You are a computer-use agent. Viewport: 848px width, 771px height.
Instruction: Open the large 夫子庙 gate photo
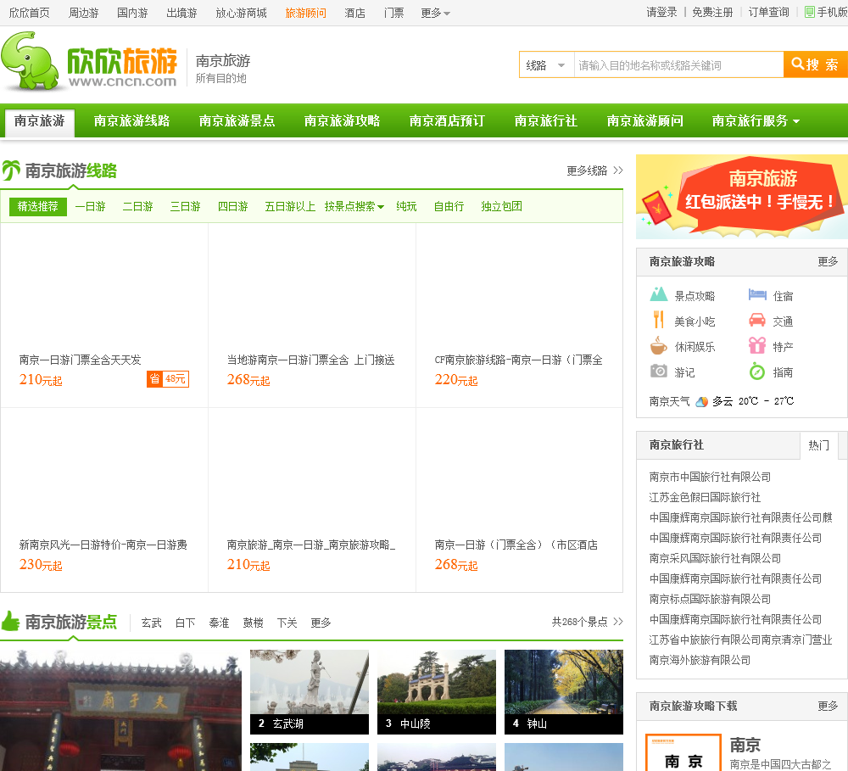click(x=120, y=711)
